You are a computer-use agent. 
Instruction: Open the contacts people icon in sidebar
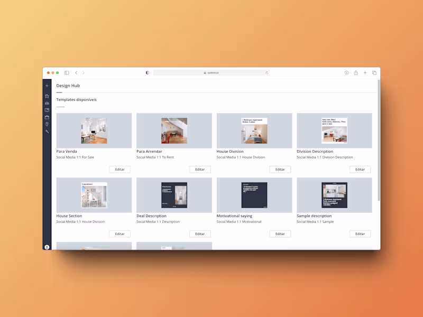coord(47,103)
